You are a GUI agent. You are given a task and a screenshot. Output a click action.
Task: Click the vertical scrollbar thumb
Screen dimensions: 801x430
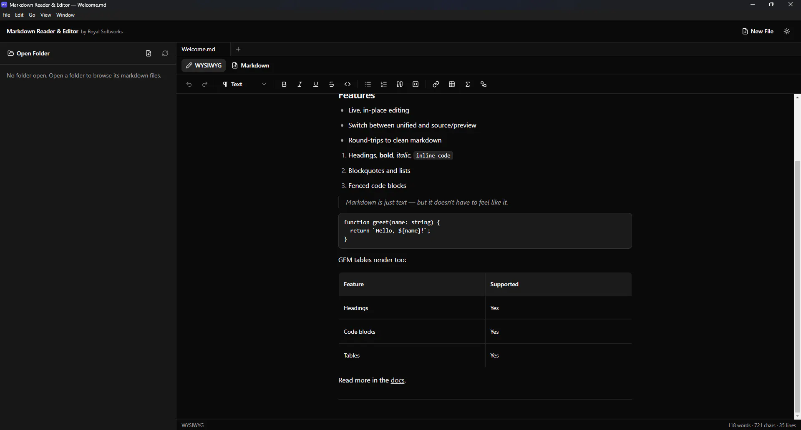tap(797, 287)
